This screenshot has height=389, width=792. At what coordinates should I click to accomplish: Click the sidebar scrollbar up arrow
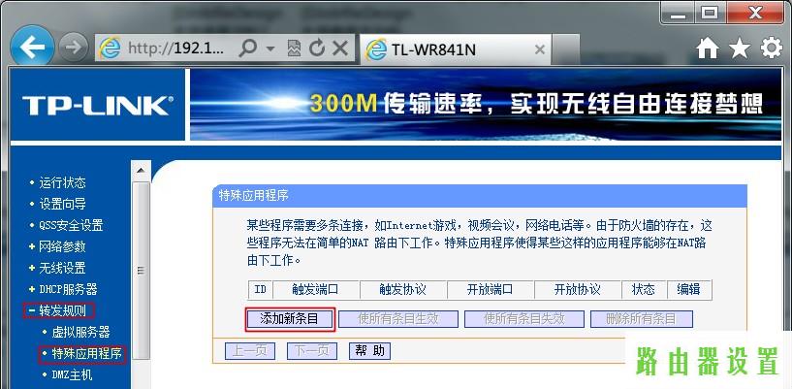141,171
